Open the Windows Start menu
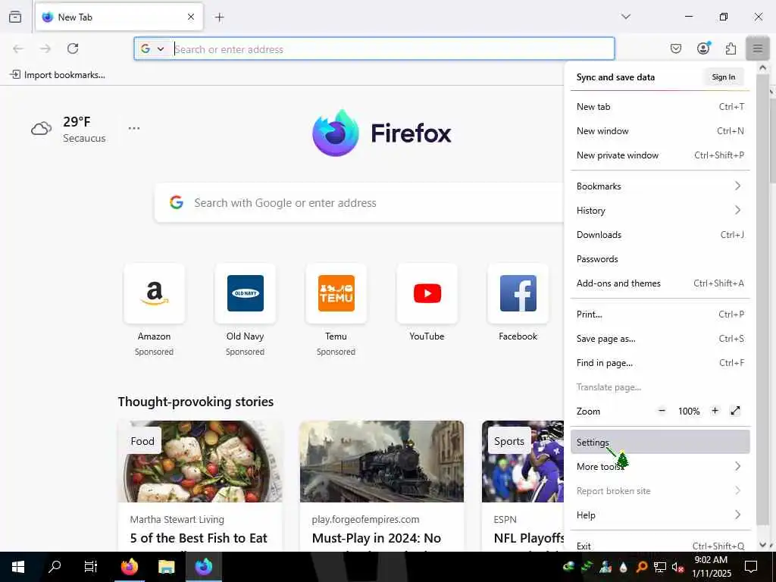Viewport: 776px width, 582px height. (x=18, y=567)
